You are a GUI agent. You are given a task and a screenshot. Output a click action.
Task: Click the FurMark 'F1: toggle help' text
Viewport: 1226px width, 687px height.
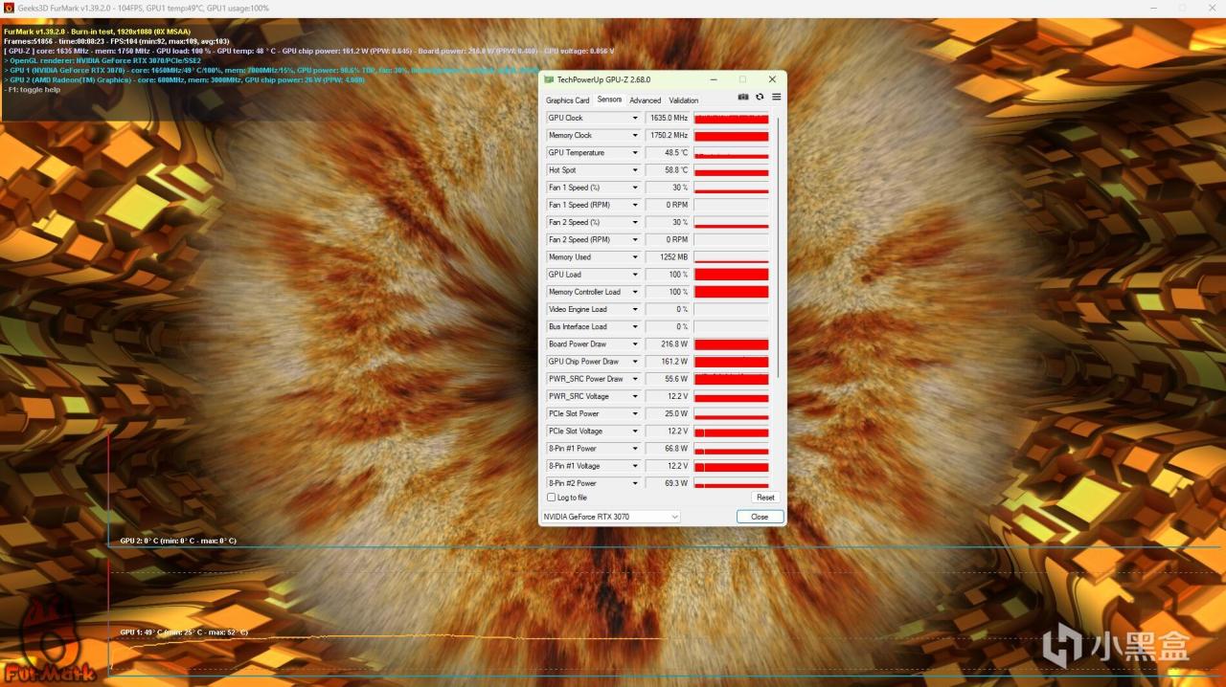(32, 89)
